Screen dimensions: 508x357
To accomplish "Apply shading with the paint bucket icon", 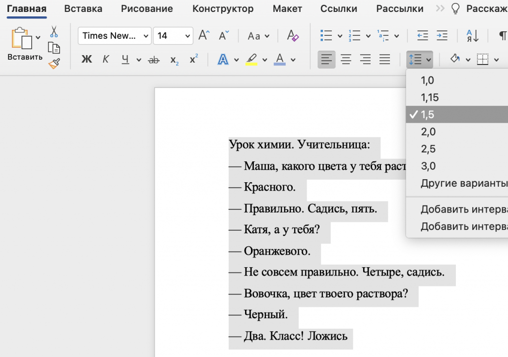I will pos(455,59).
